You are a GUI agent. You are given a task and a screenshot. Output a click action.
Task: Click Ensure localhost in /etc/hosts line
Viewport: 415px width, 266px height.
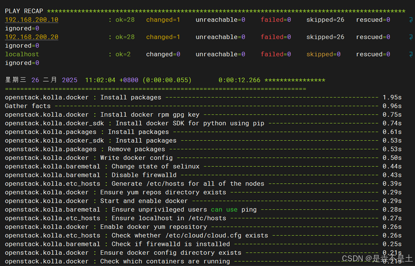click(x=203, y=218)
